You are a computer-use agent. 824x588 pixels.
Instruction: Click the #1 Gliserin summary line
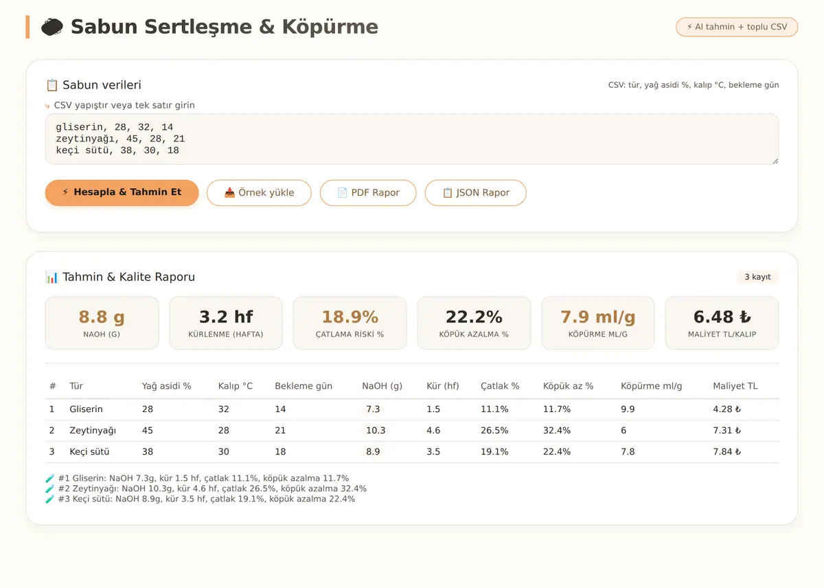coord(197,478)
